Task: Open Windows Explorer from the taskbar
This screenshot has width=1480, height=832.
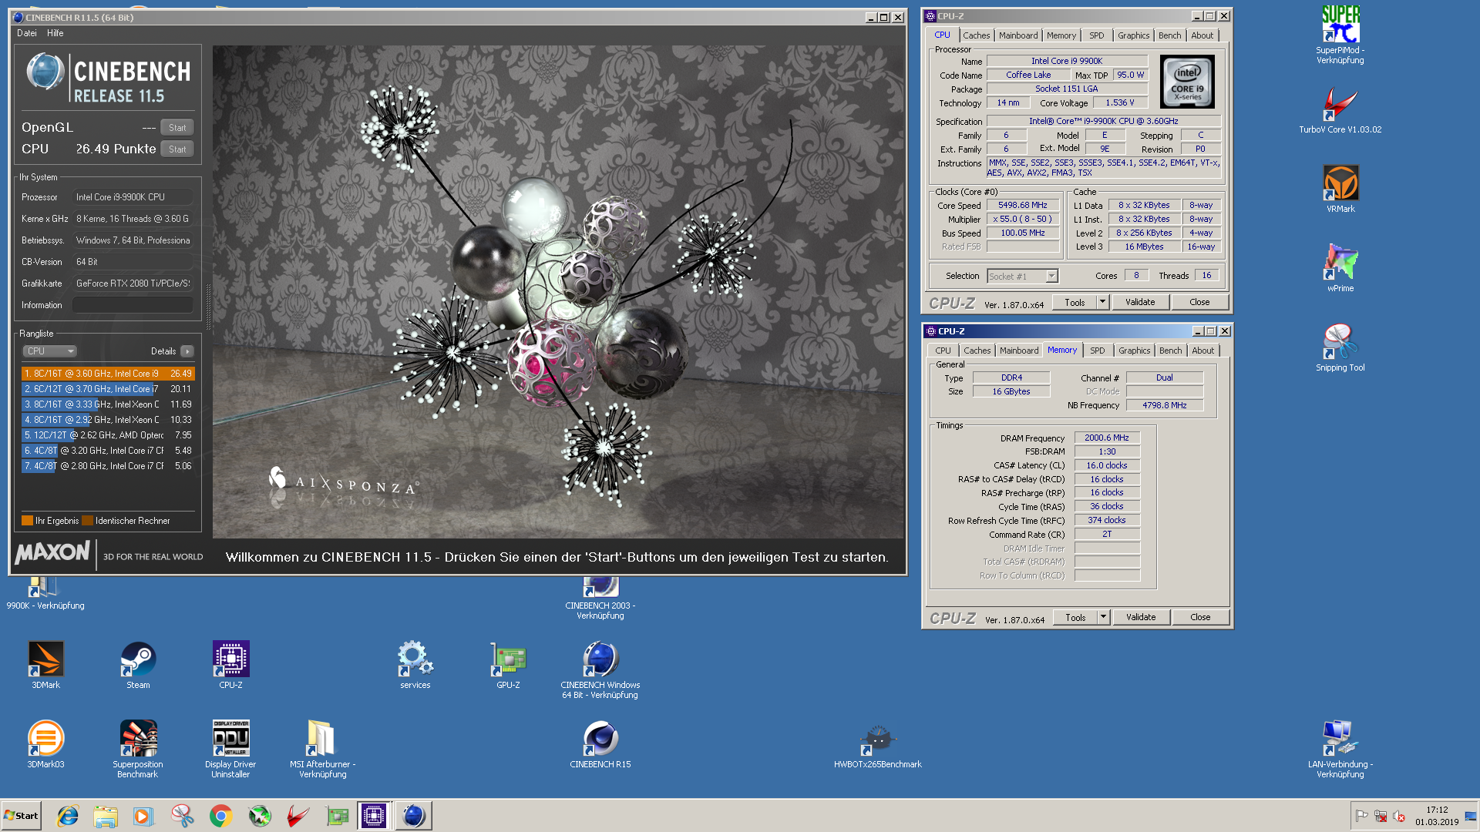Action: pyautogui.click(x=106, y=816)
